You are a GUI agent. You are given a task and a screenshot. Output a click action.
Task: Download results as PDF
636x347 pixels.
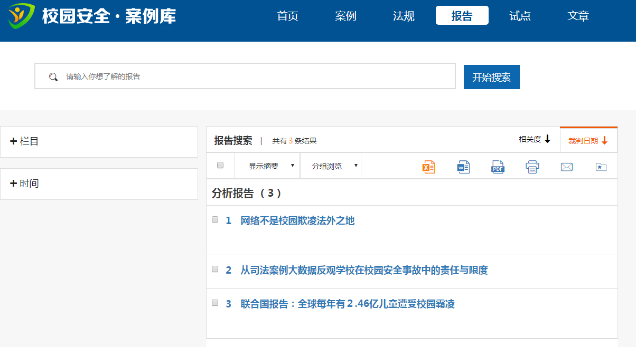[498, 167]
